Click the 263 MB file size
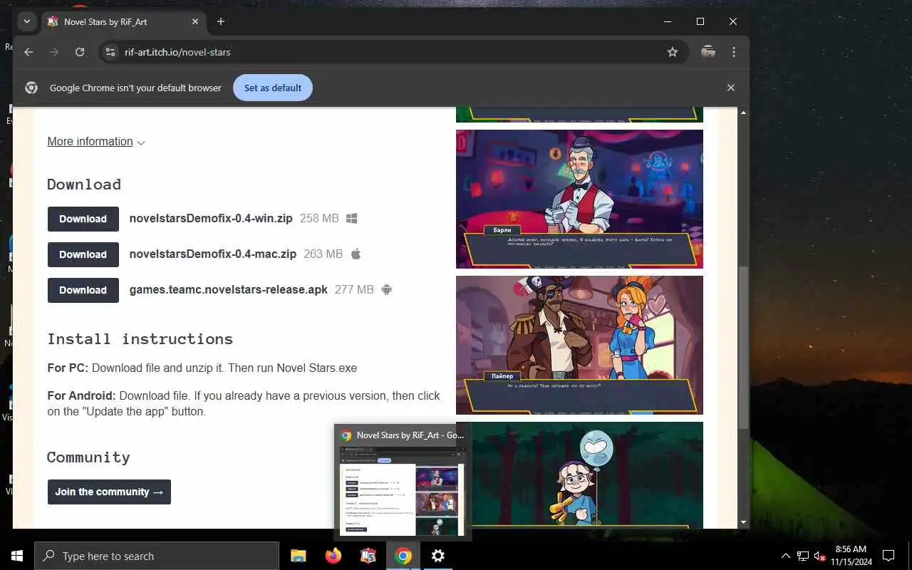Screen dimensions: 912x570 [323, 254]
